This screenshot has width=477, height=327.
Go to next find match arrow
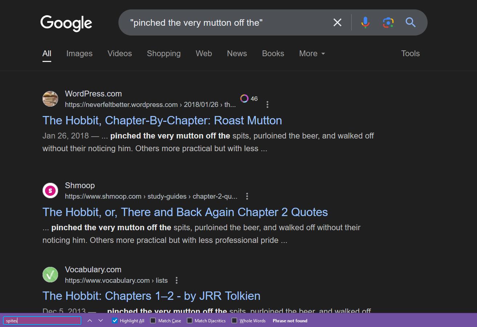(101, 320)
